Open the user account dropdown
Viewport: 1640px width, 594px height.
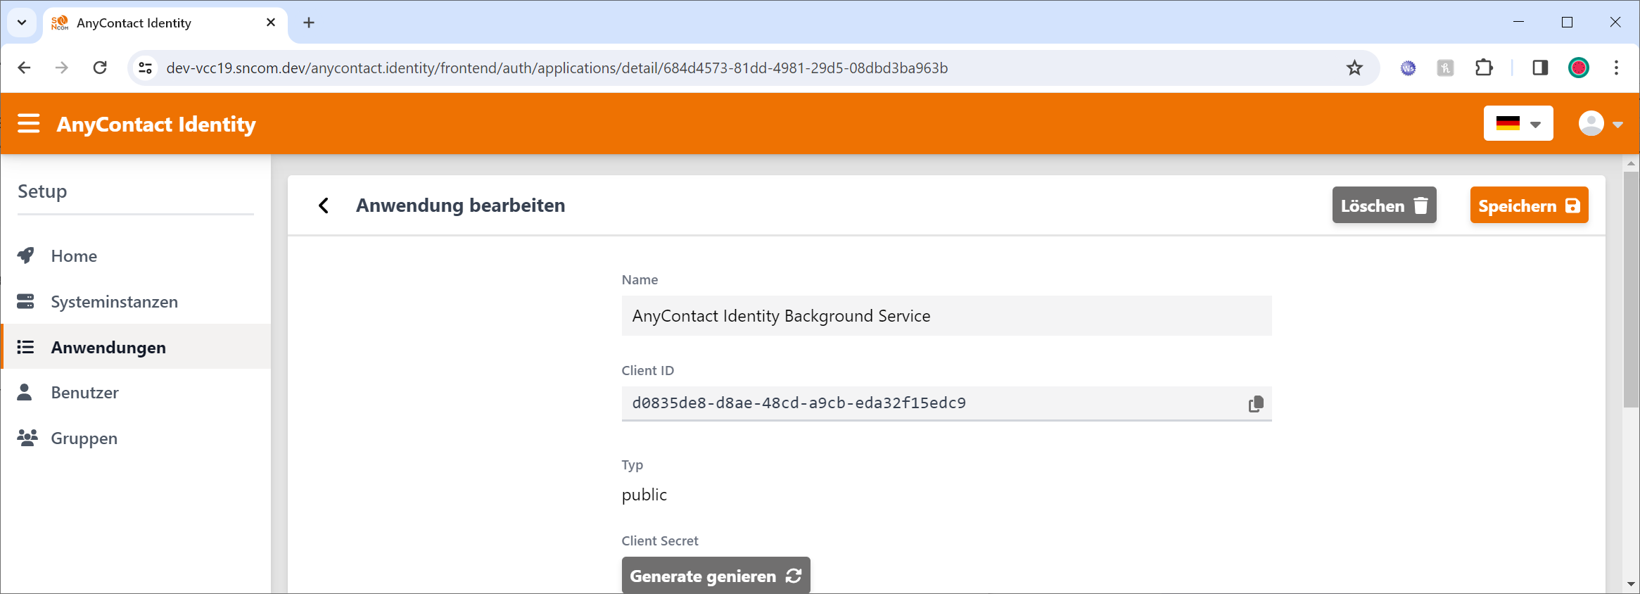1600,124
